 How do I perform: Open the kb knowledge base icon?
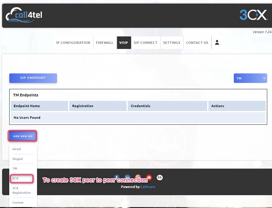click(160, 177)
